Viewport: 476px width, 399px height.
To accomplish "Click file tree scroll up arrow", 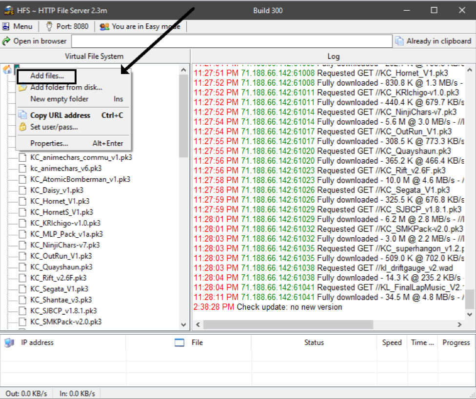I will tap(183, 70).
